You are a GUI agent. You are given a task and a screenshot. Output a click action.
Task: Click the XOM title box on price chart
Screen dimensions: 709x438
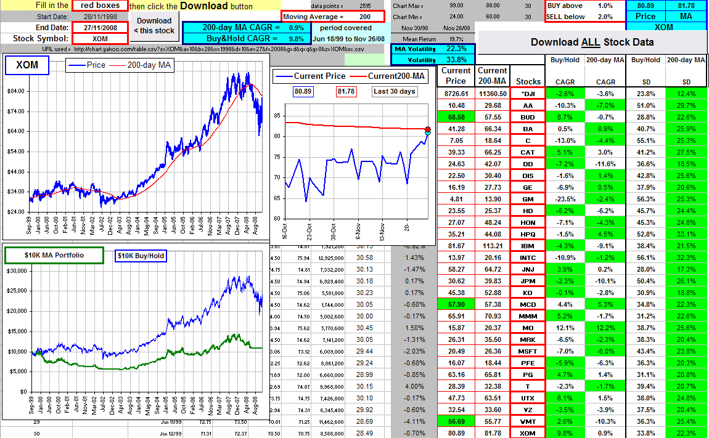pyautogui.click(x=27, y=65)
